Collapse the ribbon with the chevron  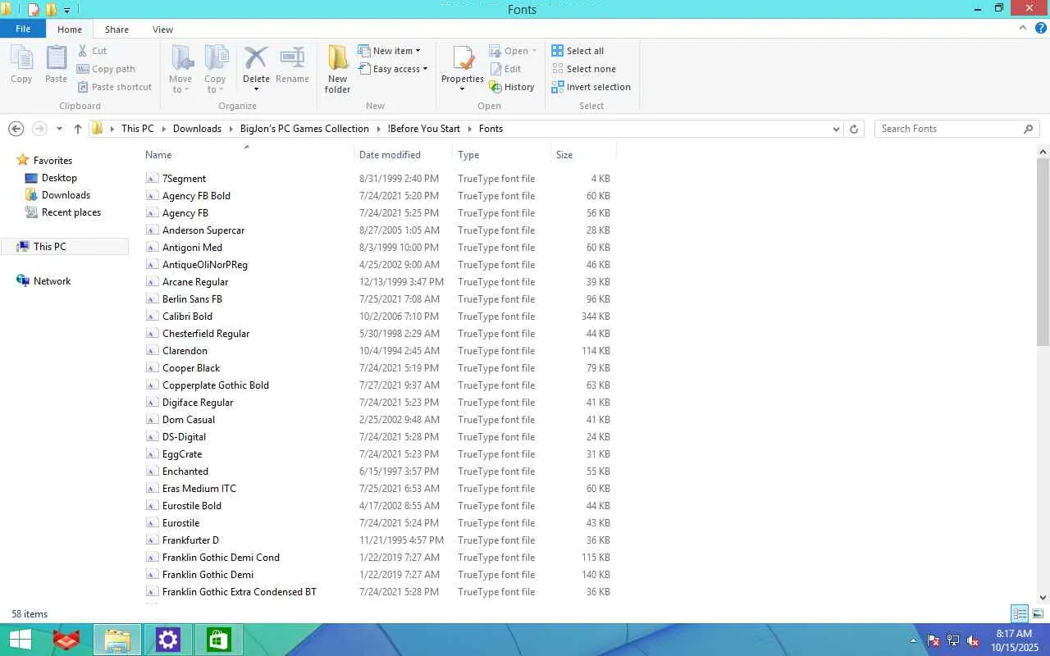pos(1023,28)
